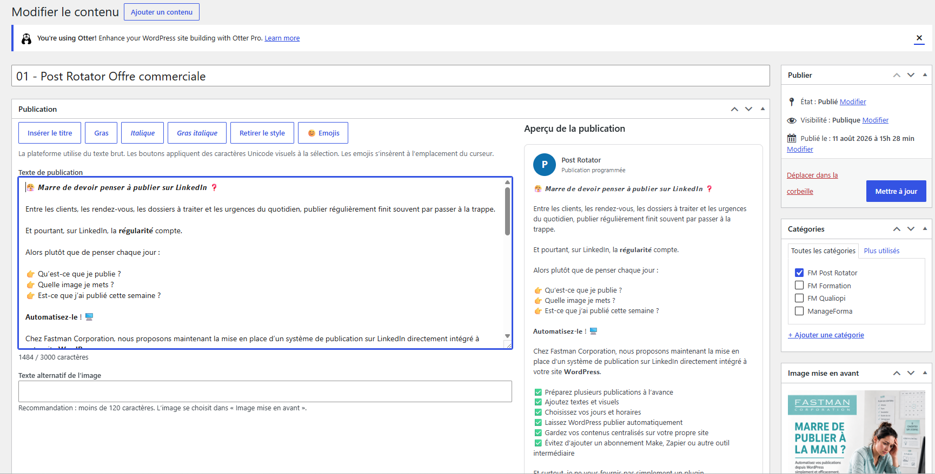Screen dimensions: 935x474
Task: Open the Emojis picker
Action: (323, 133)
